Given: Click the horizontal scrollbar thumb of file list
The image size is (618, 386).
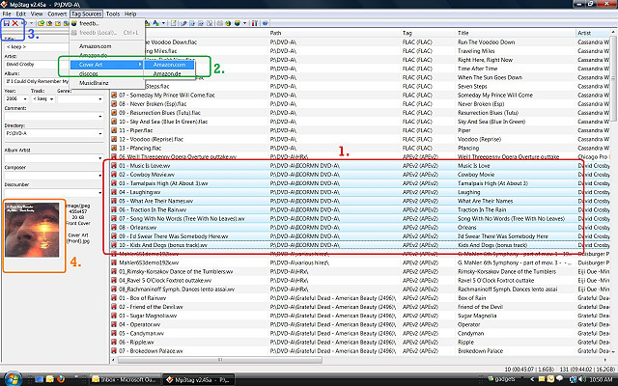Looking at the screenshot, I should (x=219, y=360).
